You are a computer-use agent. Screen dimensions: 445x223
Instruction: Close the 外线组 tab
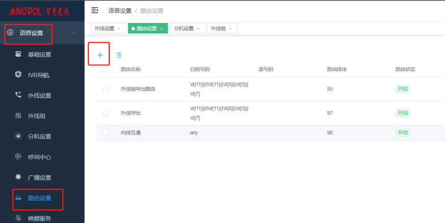(230, 29)
